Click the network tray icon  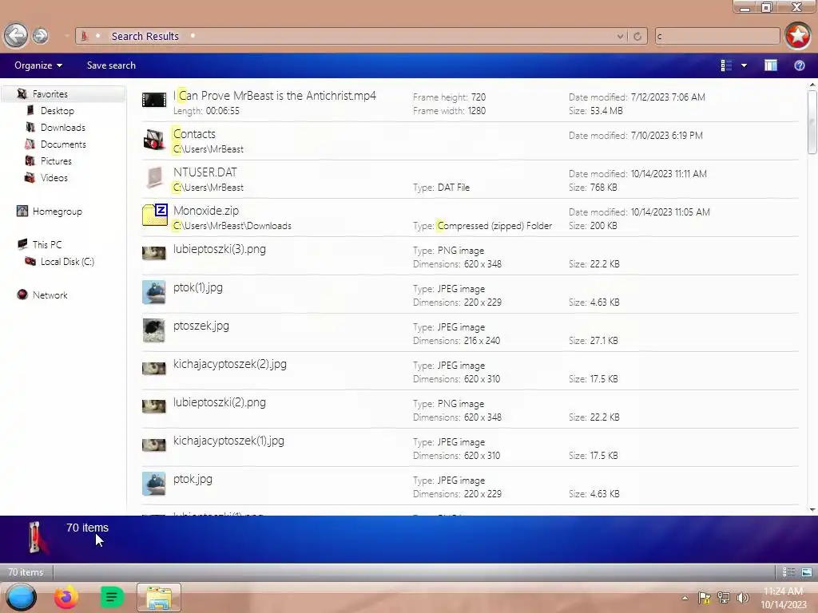[724, 598]
